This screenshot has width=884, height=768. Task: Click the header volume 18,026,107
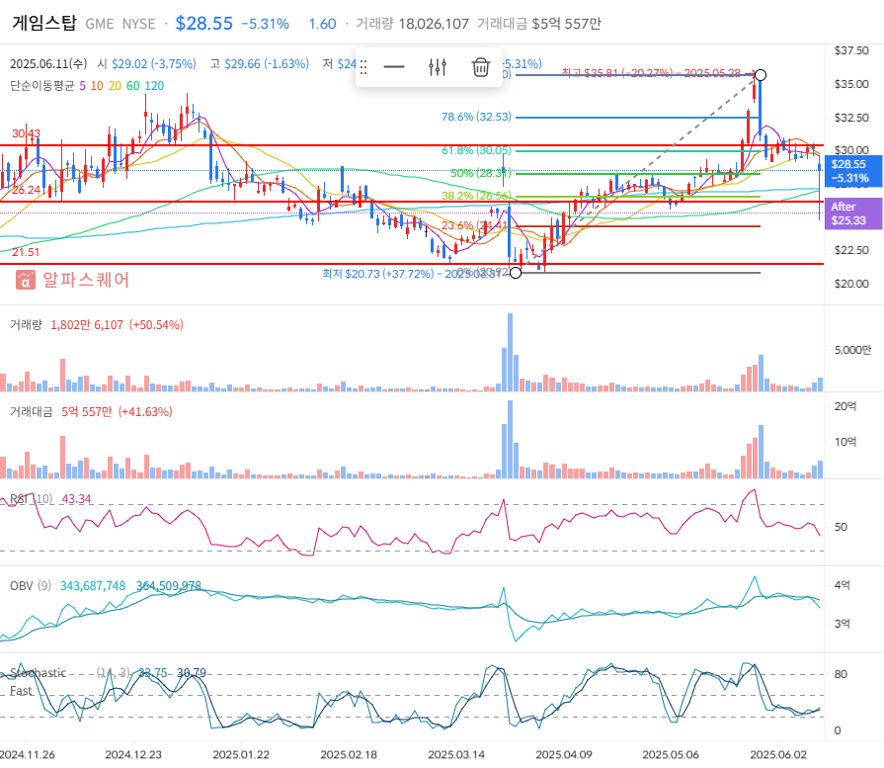434,25
